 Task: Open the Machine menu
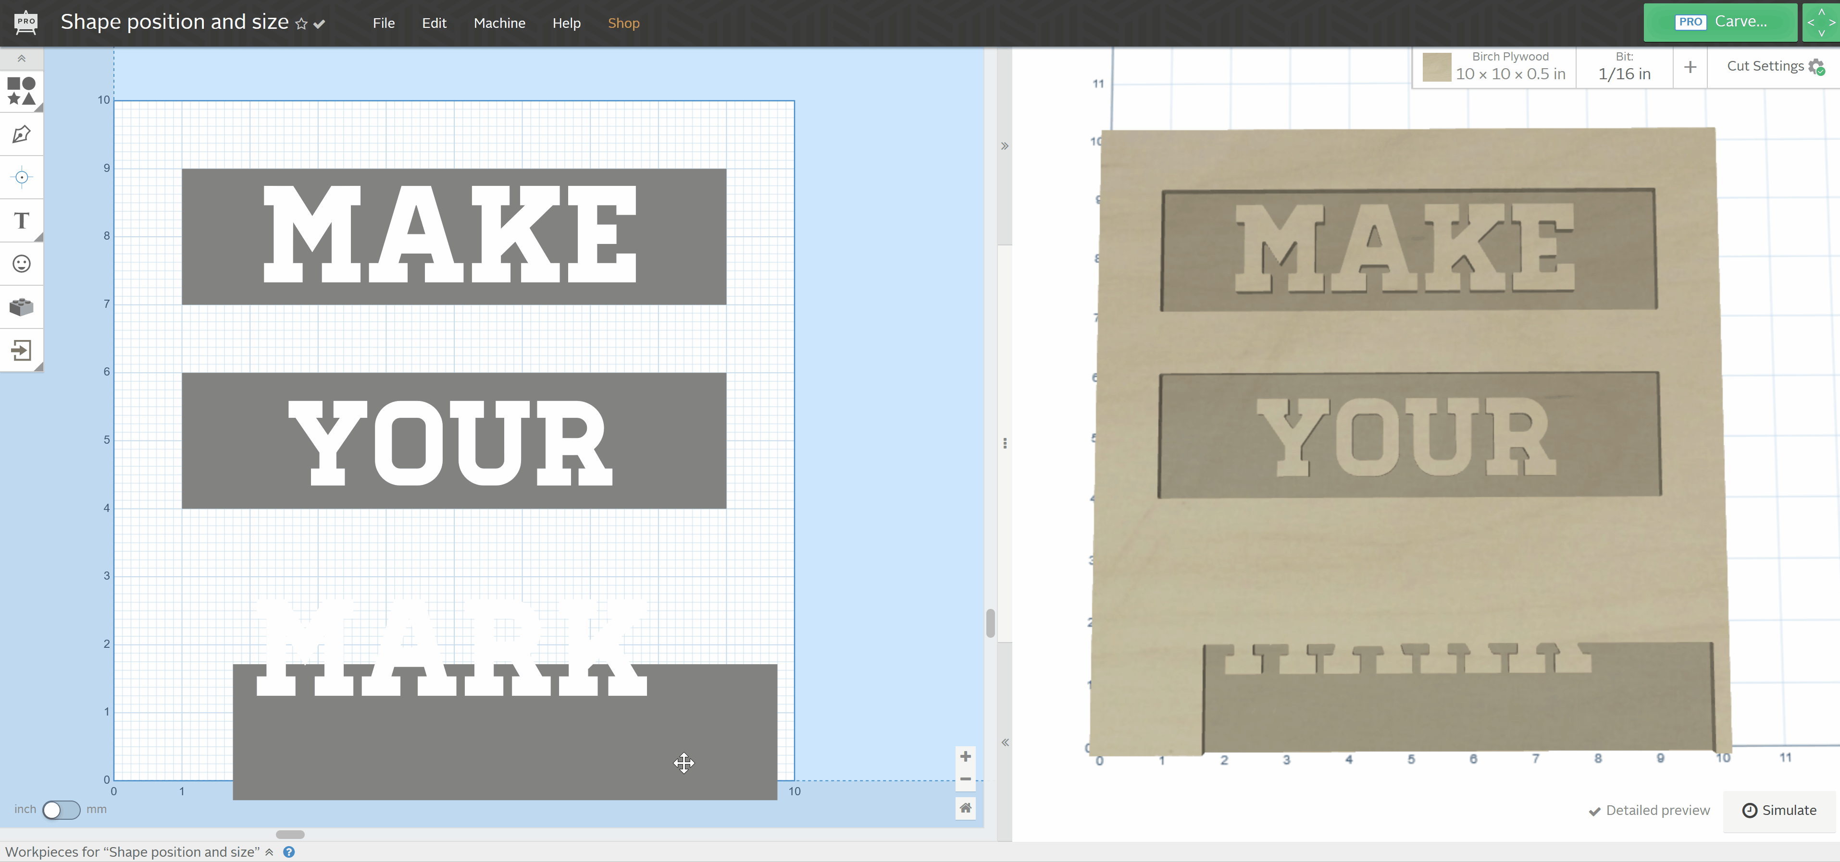point(499,23)
